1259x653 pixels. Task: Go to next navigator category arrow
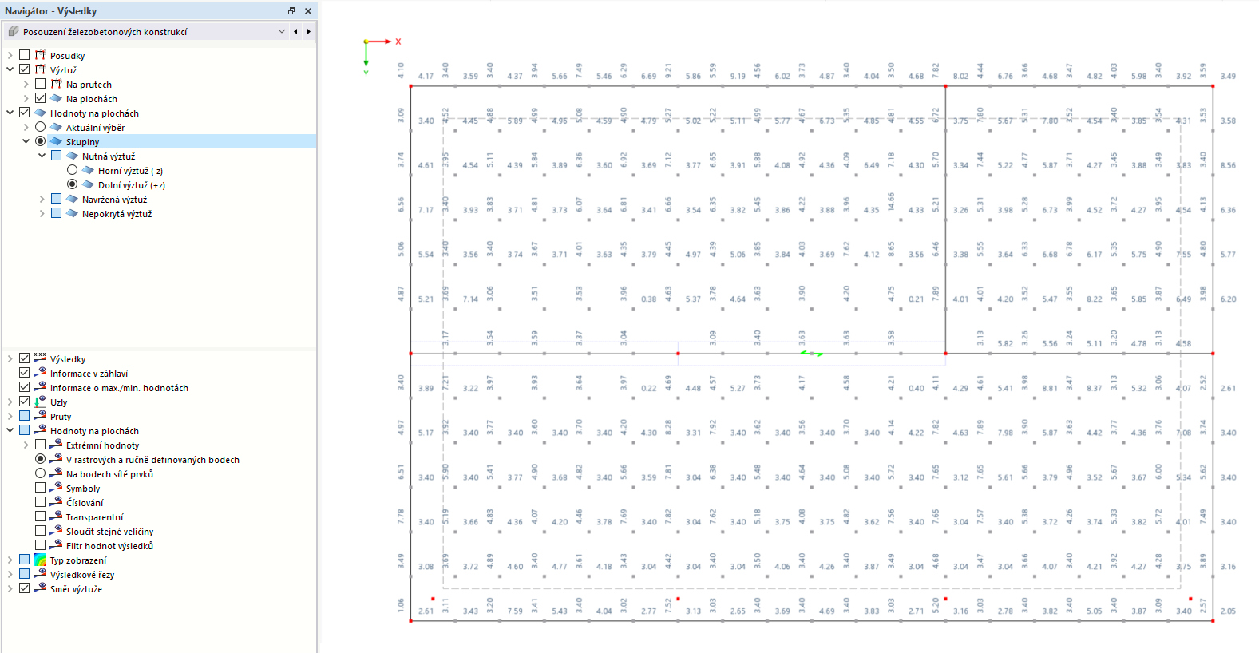coord(308,32)
